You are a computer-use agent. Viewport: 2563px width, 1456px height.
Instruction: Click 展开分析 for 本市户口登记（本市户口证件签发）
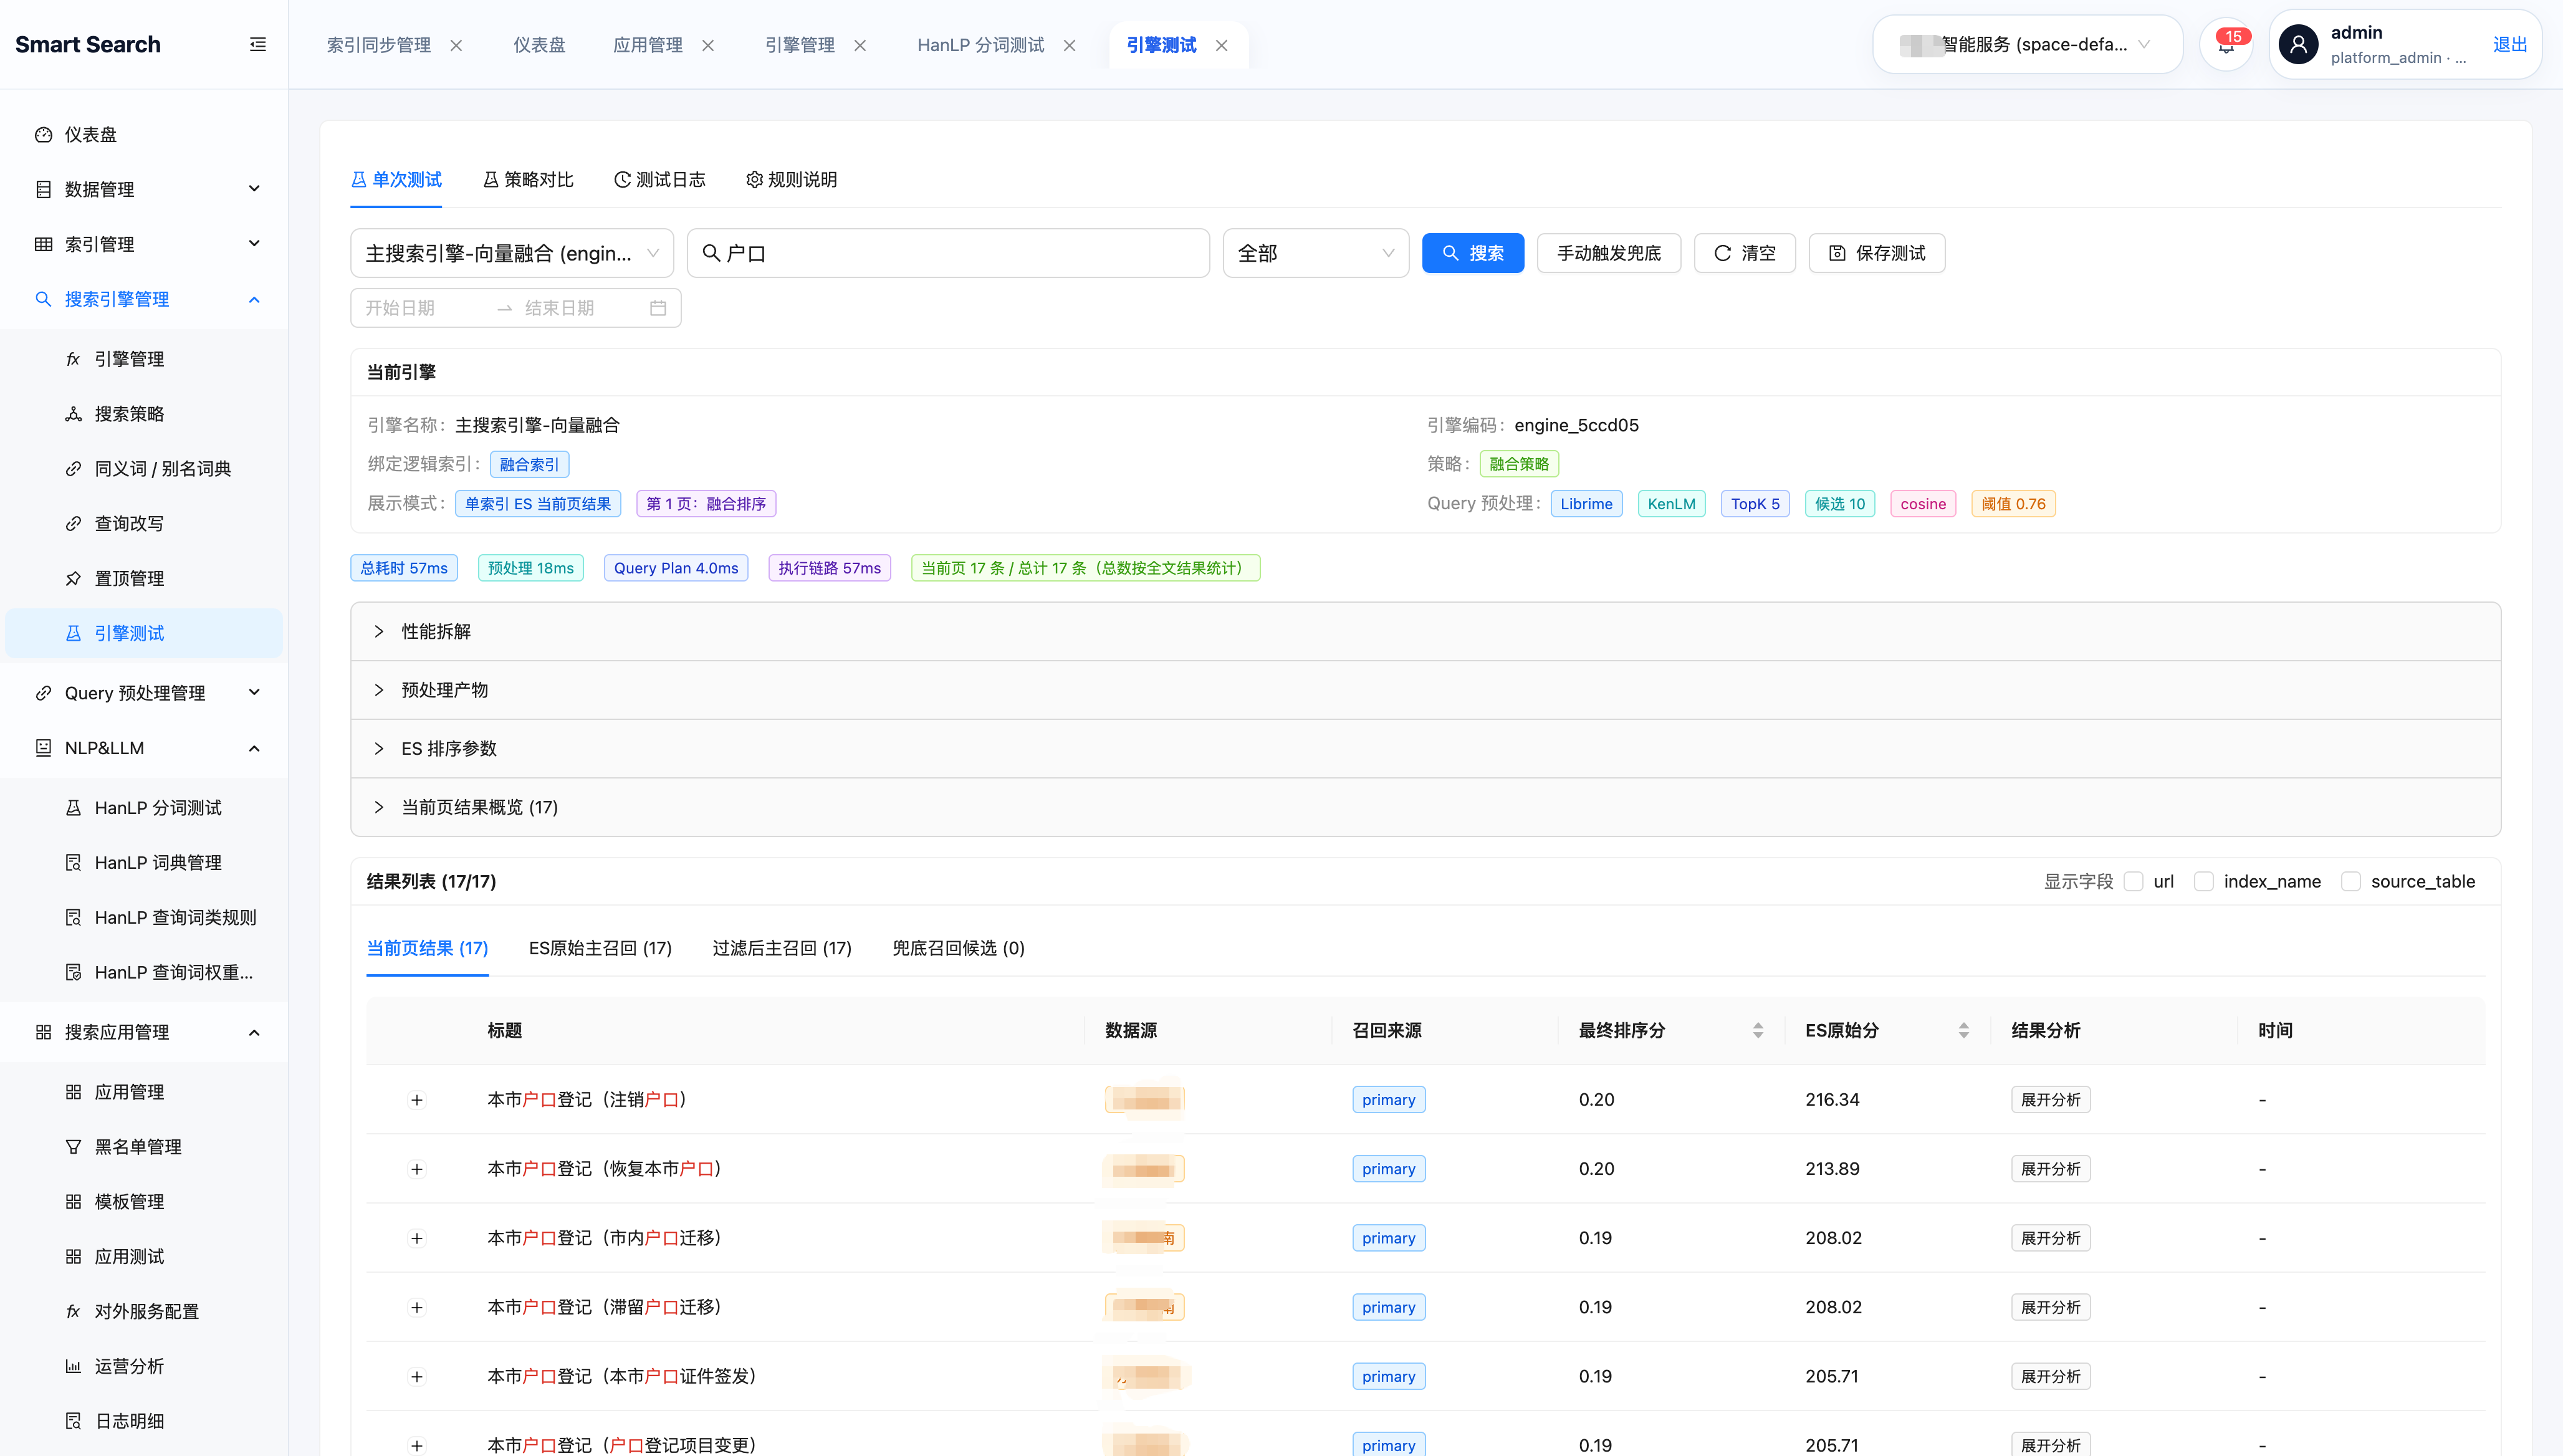pyautogui.click(x=2050, y=1377)
